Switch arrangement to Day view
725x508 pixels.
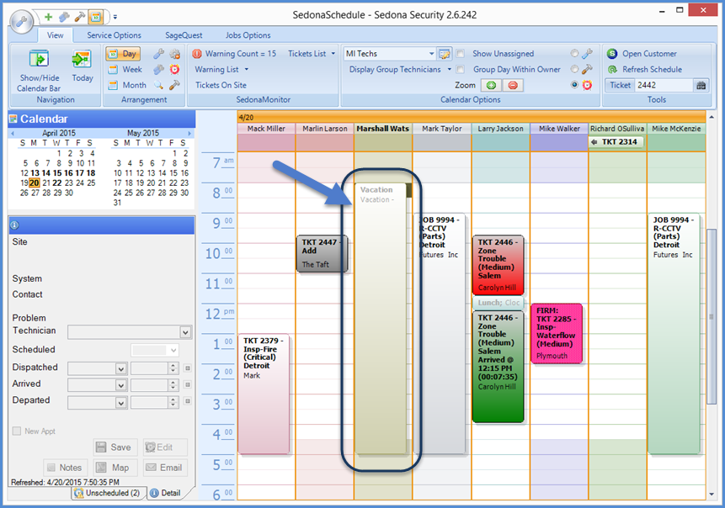[x=123, y=54]
